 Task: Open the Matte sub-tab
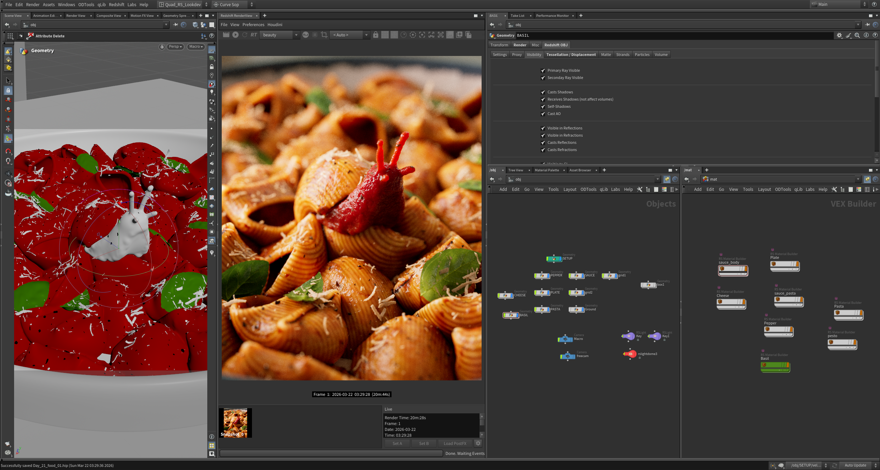(x=606, y=55)
